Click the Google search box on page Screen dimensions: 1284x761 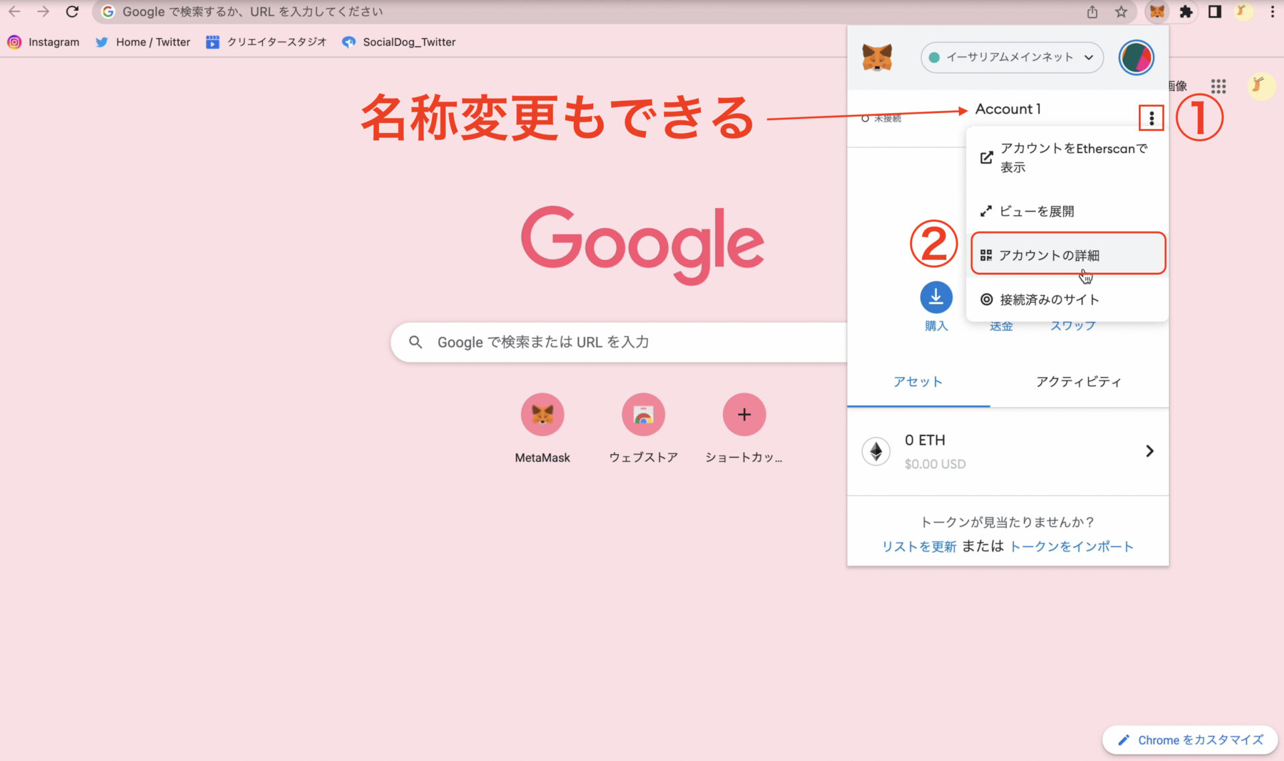click(619, 342)
